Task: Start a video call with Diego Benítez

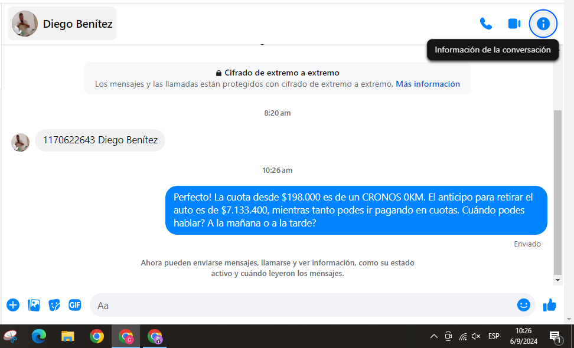Action: [514, 24]
